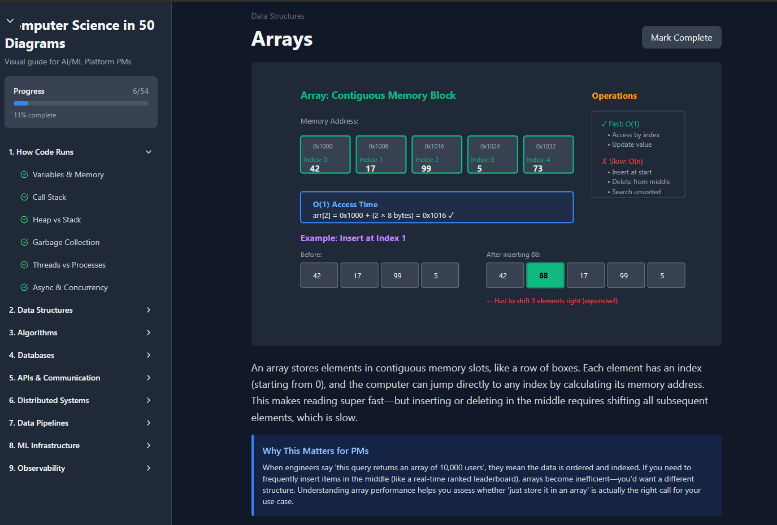
Task: Expand the Algorithms chapter chevron
Action: 149,333
